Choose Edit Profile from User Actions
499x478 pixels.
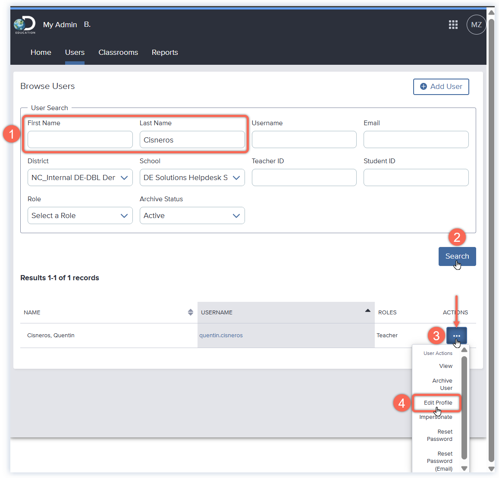437,402
